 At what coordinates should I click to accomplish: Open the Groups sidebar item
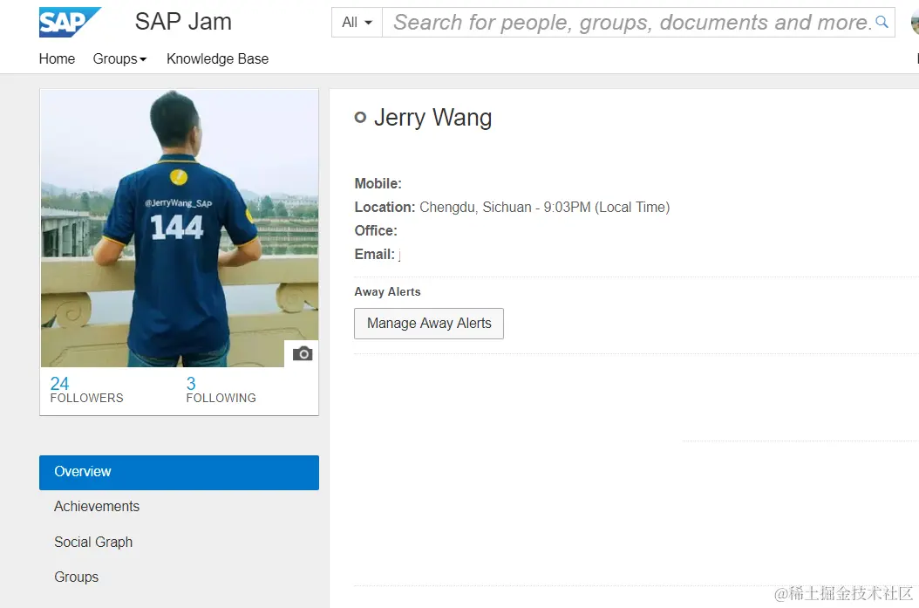click(x=76, y=577)
